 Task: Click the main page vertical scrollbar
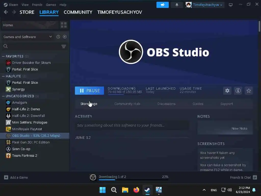point(259,26)
